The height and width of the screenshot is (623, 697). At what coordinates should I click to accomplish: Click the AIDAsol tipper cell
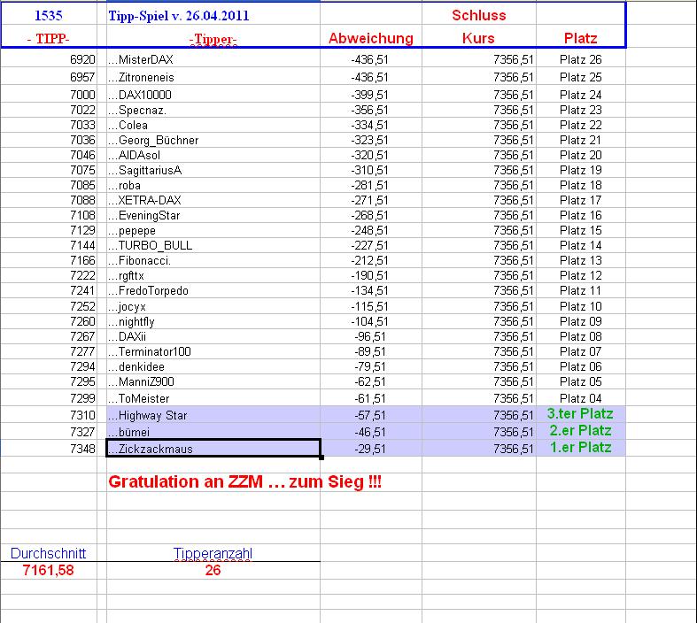[213, 155]
